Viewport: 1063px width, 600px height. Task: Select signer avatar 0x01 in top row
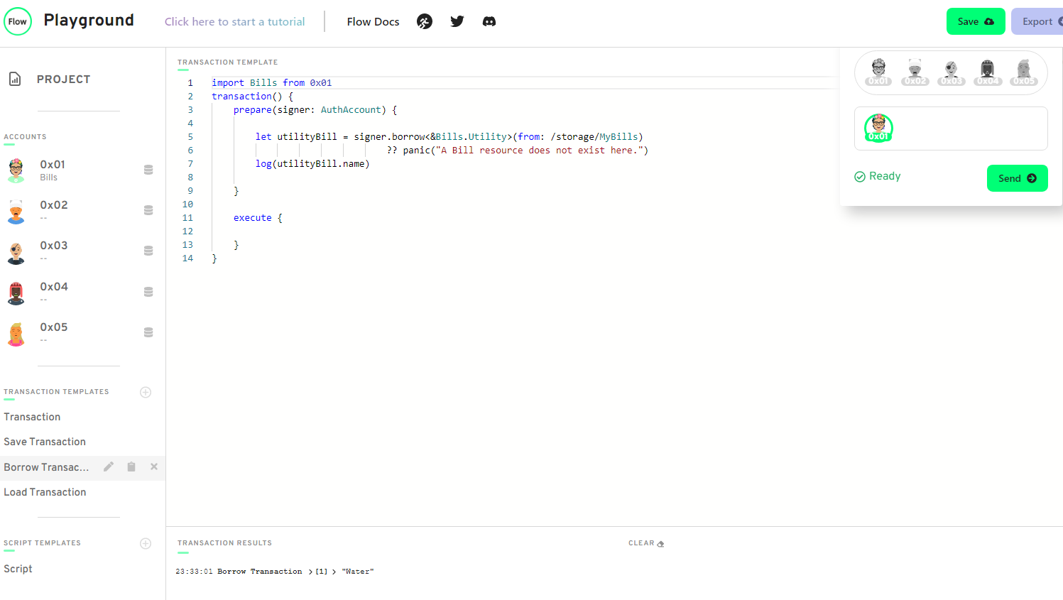point(878,72)
